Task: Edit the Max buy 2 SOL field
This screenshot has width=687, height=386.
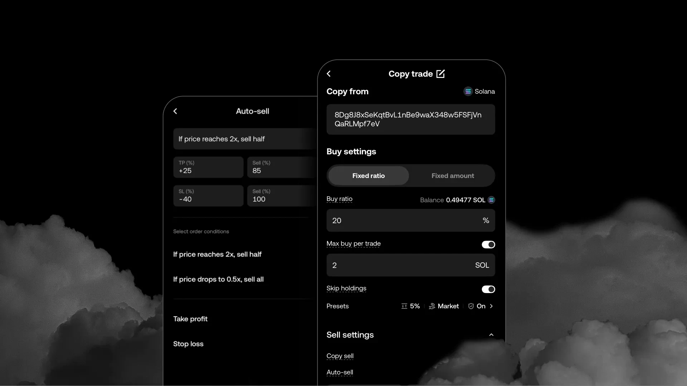Action: [x=411, y=265]
